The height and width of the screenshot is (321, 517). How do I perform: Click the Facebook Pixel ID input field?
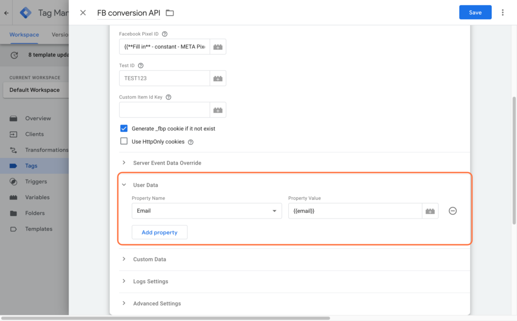tap(165, 47)
